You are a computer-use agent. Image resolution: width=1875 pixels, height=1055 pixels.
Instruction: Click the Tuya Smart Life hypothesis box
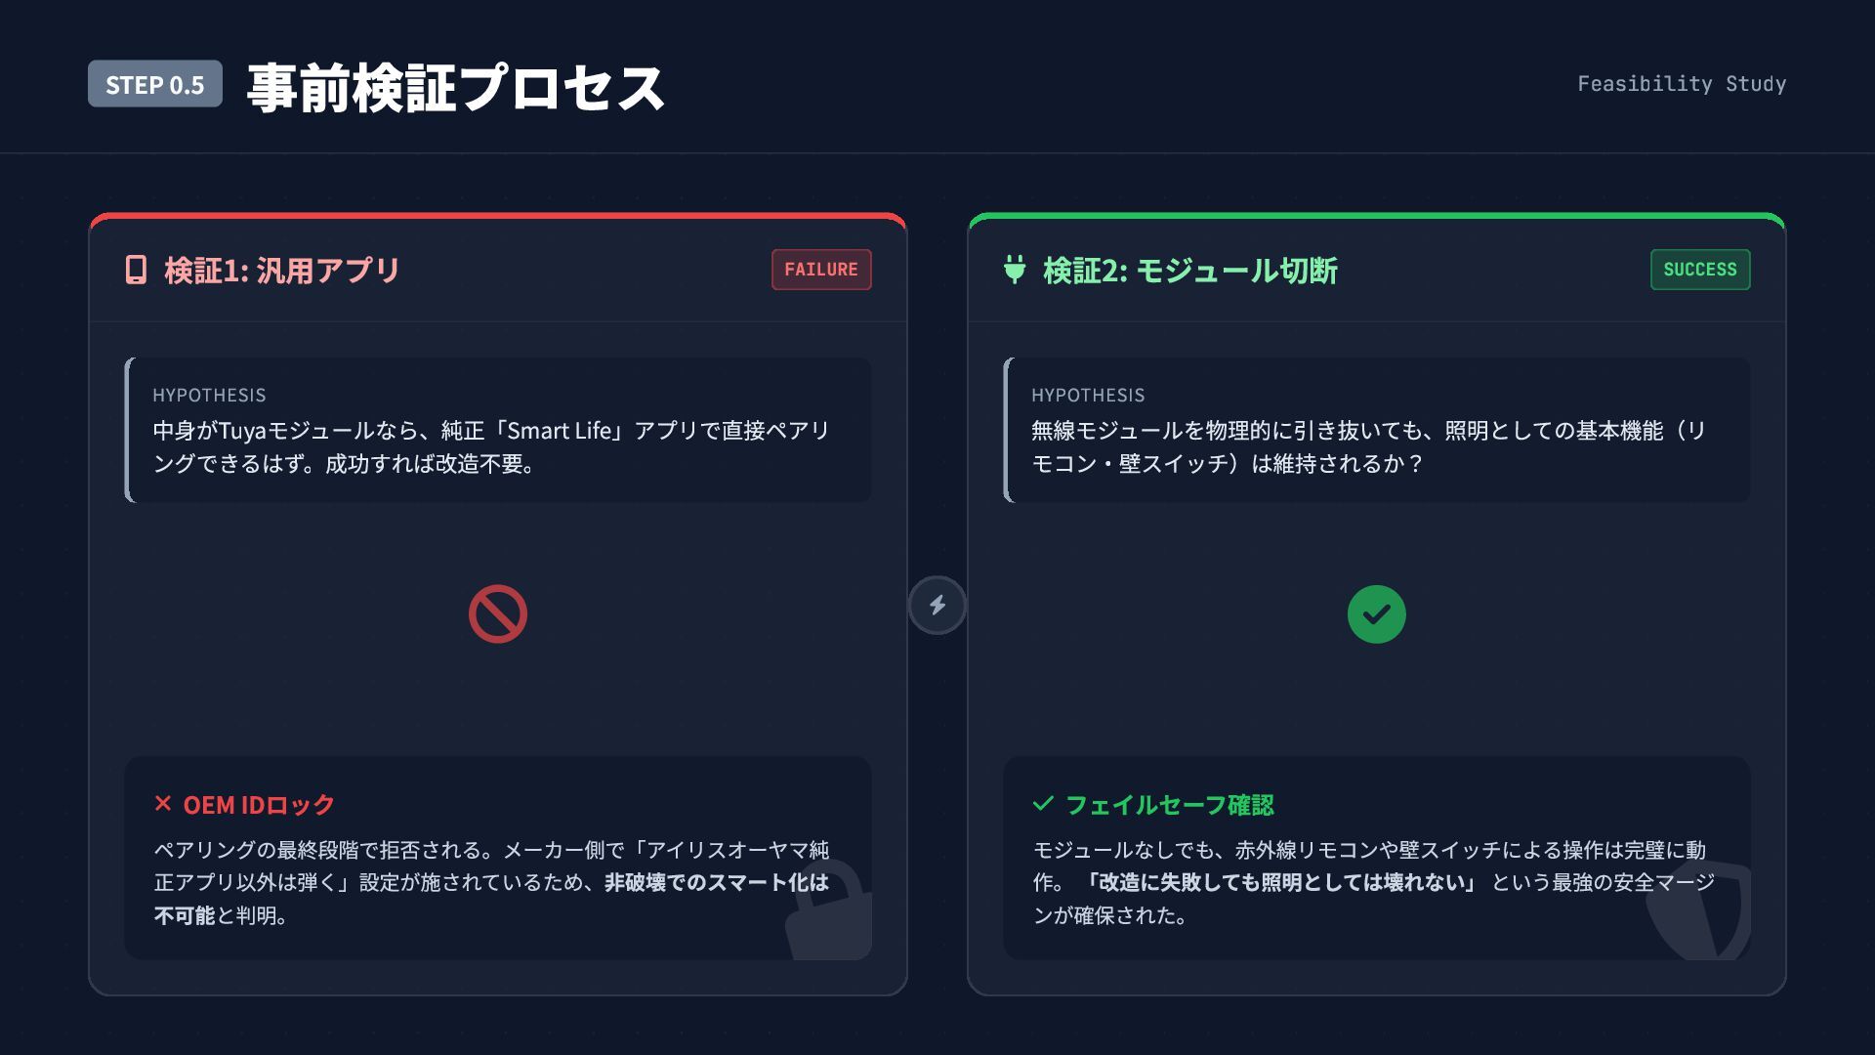(498, 431)
